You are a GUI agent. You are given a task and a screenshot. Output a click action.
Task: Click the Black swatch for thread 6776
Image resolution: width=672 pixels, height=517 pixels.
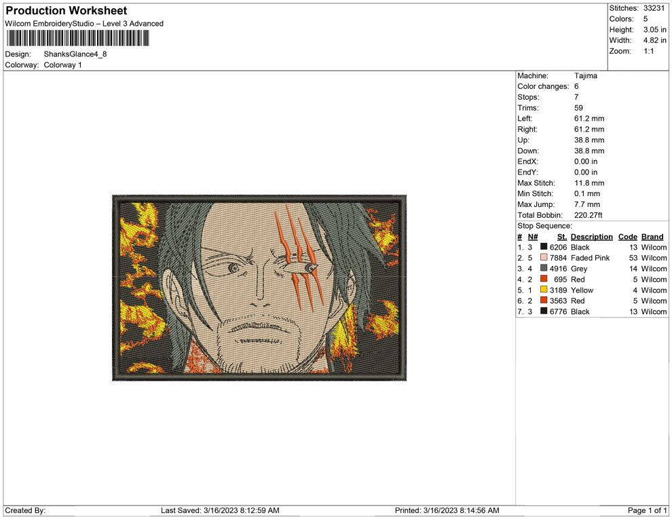pos(544,311)
